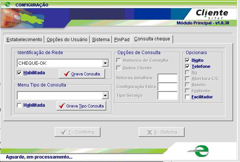
Task: Enable Habilitada under Menu Tipo de Consulta
Action: coord(19,105)
